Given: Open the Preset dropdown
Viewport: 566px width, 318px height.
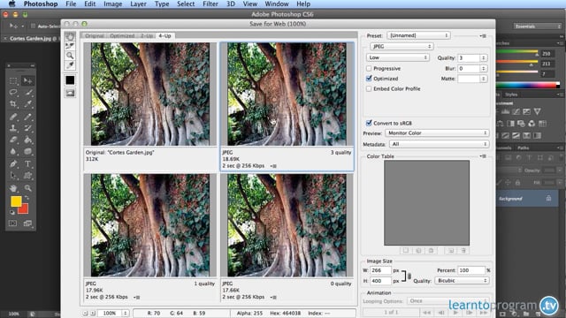Looking at the screenshot, I should click(x=418, y=35).
